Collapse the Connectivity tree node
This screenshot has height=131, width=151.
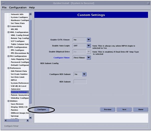pos(9,26)
